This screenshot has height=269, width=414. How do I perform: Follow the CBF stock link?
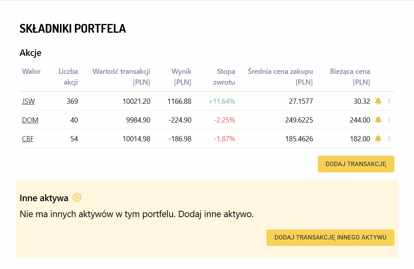(x=28, y=139)
